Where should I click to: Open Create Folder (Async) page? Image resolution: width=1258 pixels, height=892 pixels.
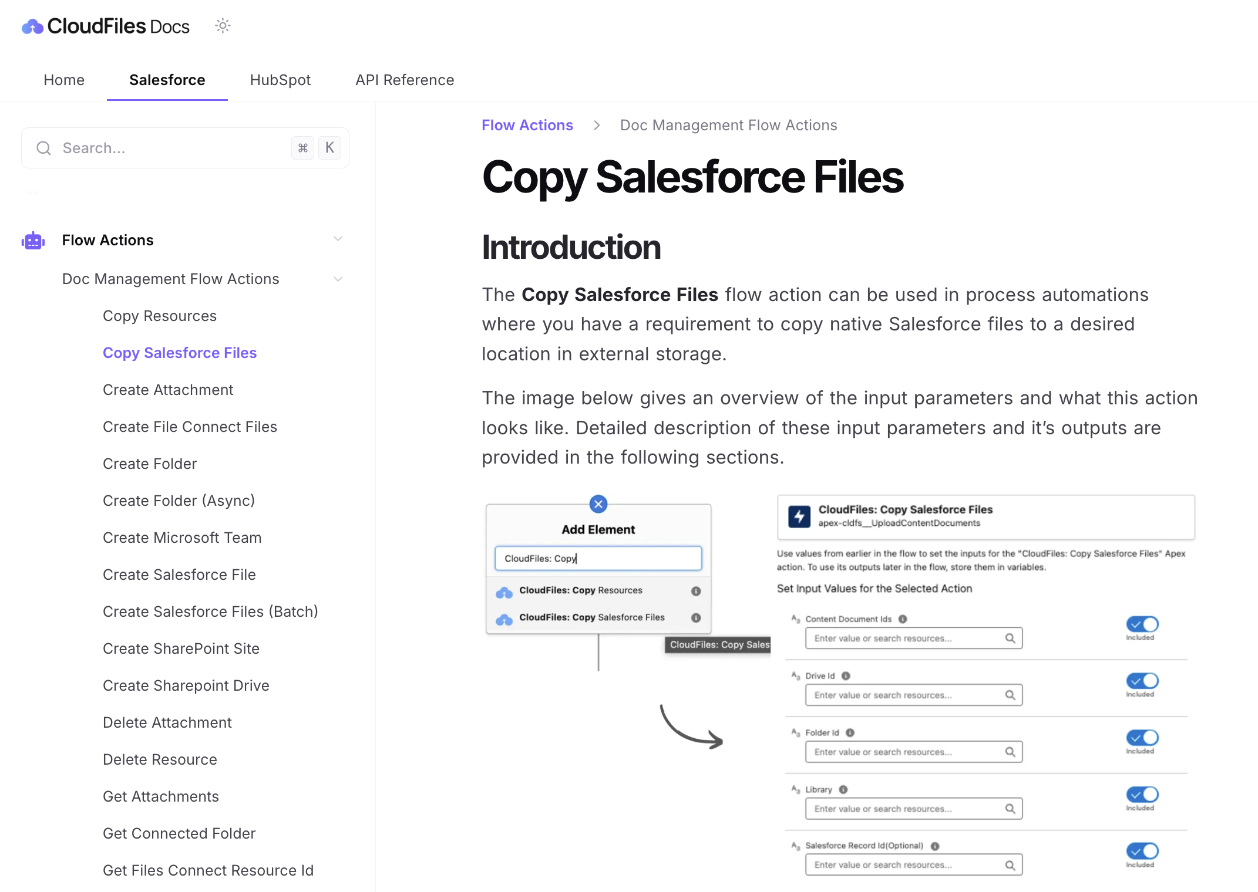179,501
